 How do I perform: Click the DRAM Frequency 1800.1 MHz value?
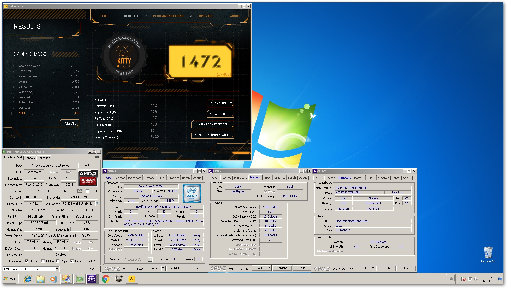pyautogui.click(x=270, y=207)
